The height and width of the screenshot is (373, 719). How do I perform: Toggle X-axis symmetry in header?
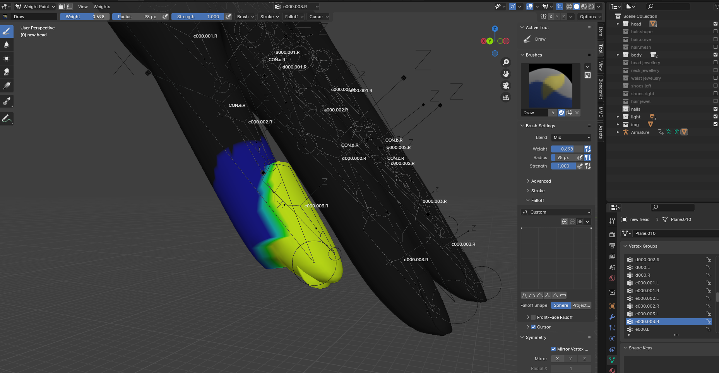coord(551,17)
